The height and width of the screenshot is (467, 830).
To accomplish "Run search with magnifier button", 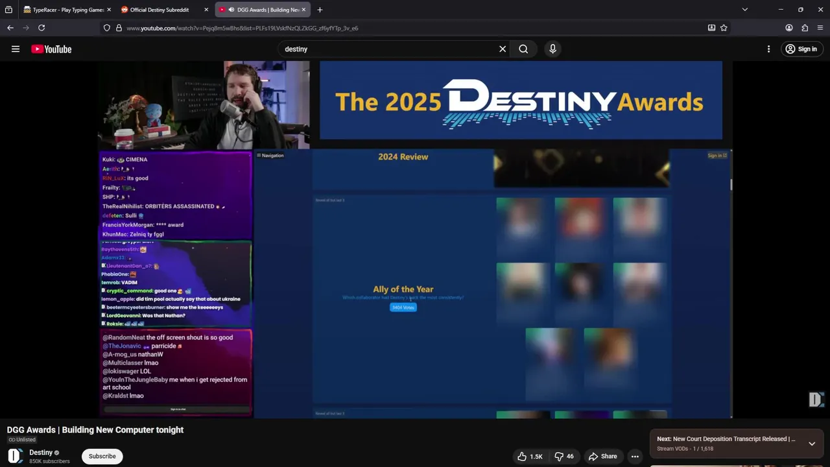I will 523,49.
